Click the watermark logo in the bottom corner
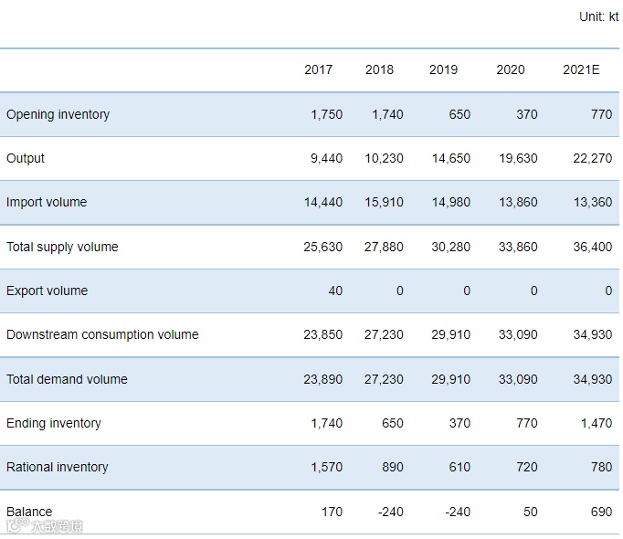Screen dimensions: 623x539 click(x=45, y=526)
